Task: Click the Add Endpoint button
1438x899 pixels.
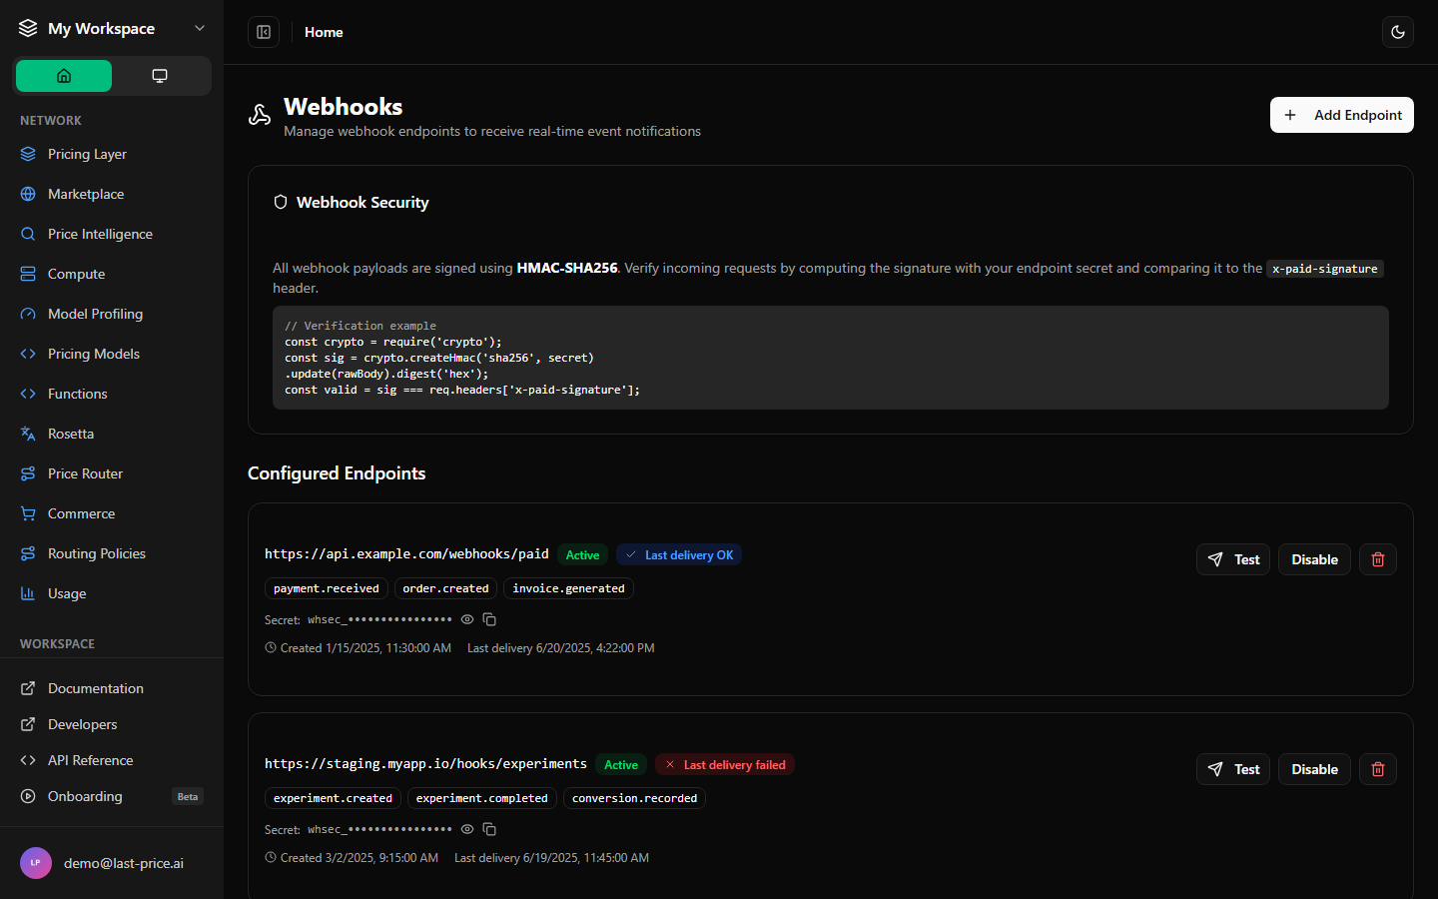Action: tap(1342, 115)
